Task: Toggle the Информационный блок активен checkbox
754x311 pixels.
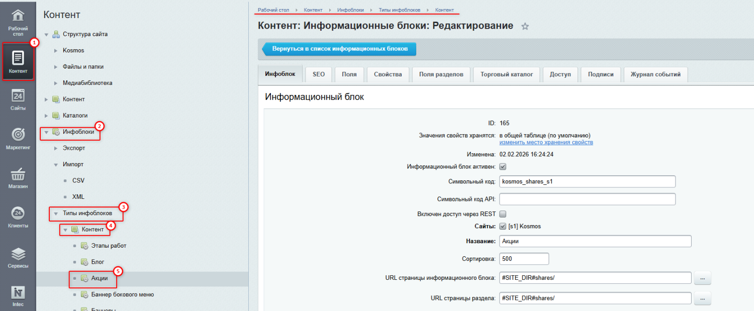Action: click(x=503, y=166)
